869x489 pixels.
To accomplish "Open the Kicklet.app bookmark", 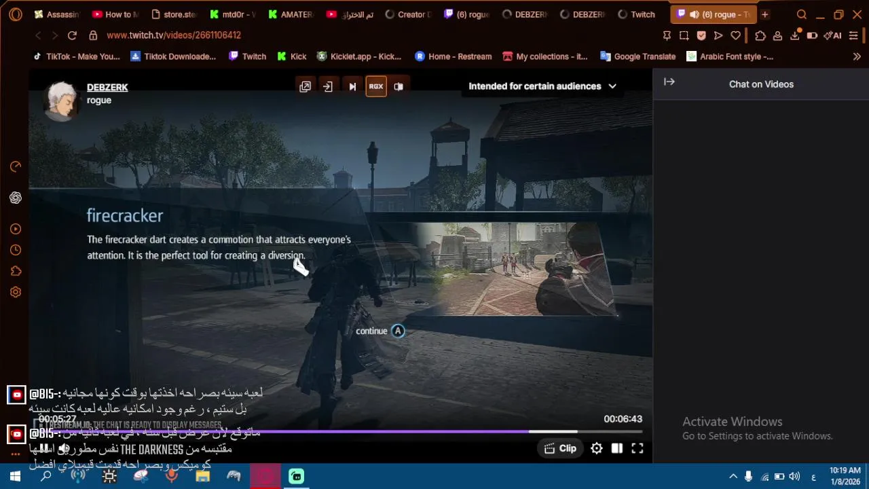I will (x=359, y=56).
